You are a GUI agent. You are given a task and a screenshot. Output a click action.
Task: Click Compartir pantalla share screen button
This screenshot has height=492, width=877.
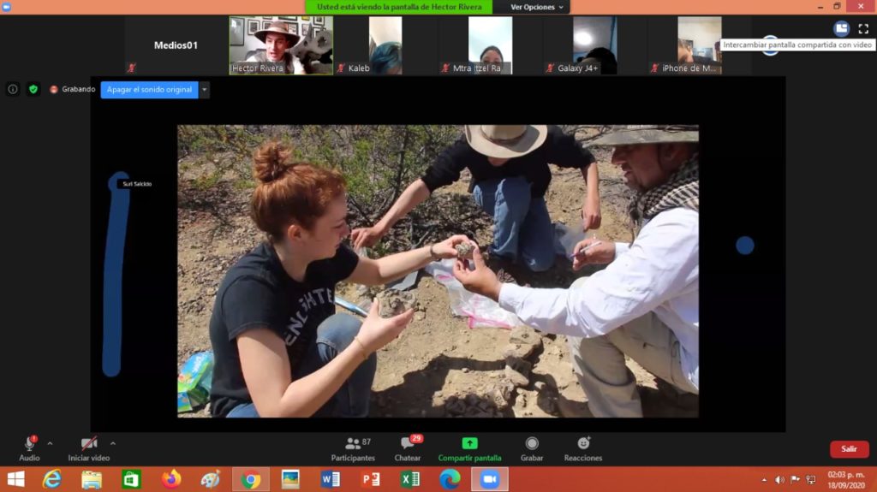coord(470,449)
